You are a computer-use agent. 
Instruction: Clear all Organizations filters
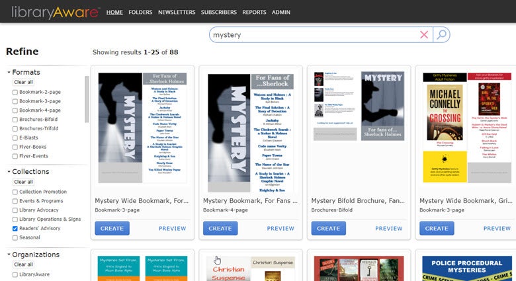tap(23, 264)
